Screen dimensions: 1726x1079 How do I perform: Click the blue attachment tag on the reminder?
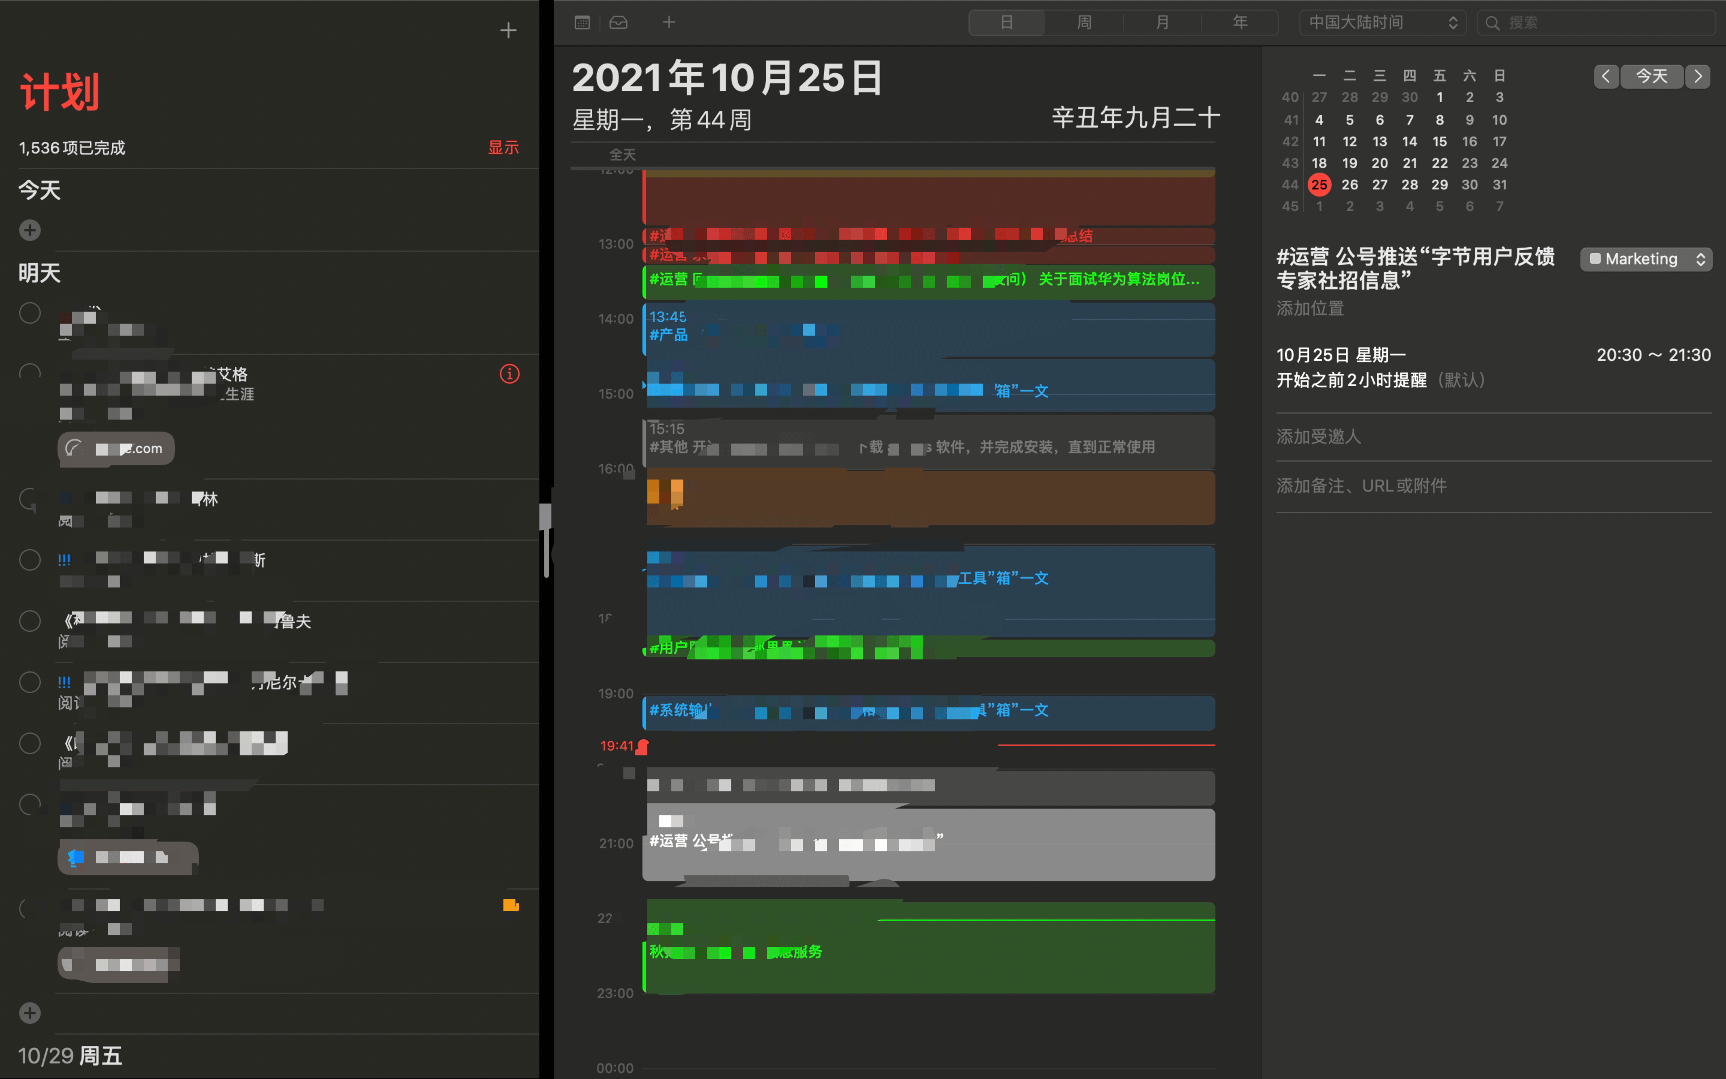pos(127,857)
